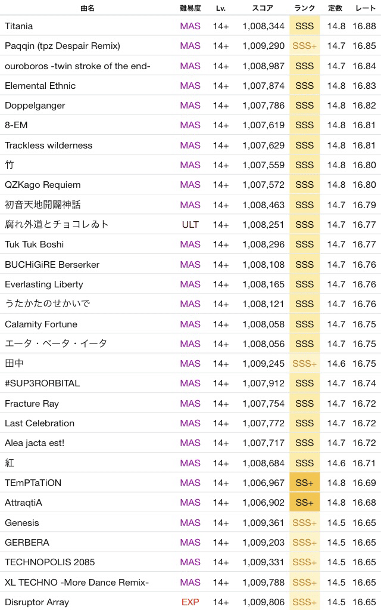The height and width of the screenshot is (610, 381).
Task: Click XL TECHNO -More Dance Remix- title
Action: pos(77,583)
